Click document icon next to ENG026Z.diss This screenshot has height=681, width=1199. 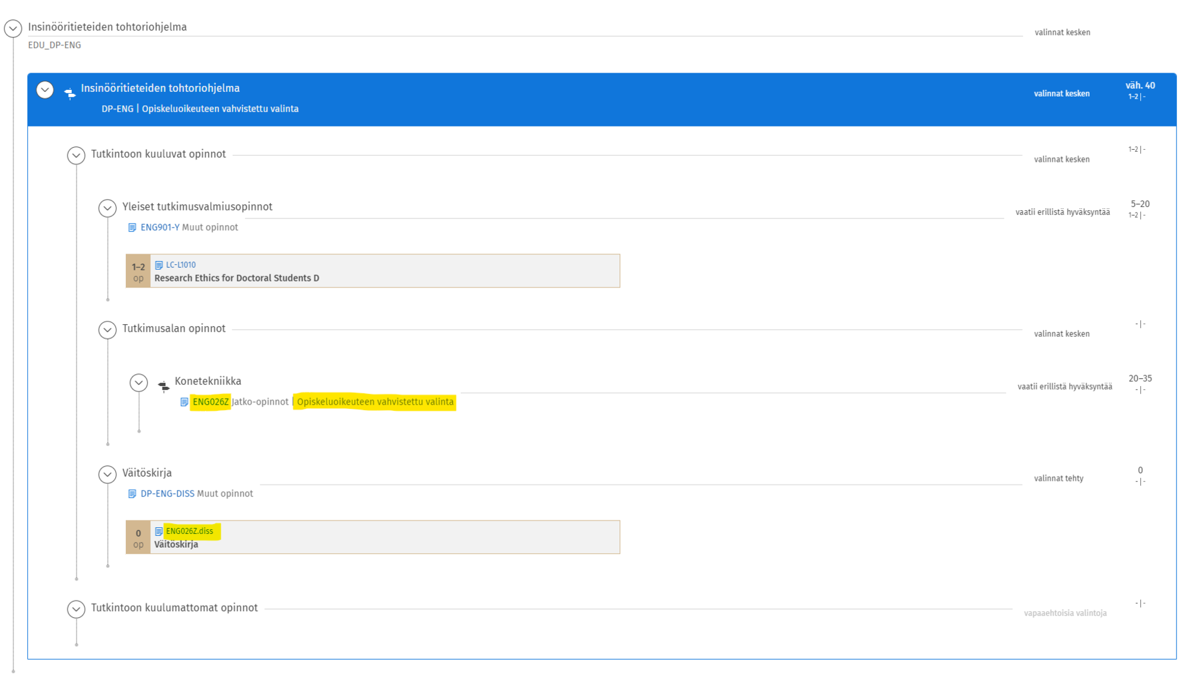pos(159,531)
